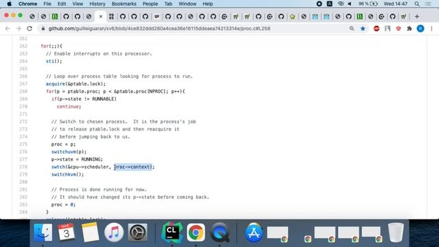Open the File menu
The width and height of the screenshot is (439, 247).
(47, 4)
